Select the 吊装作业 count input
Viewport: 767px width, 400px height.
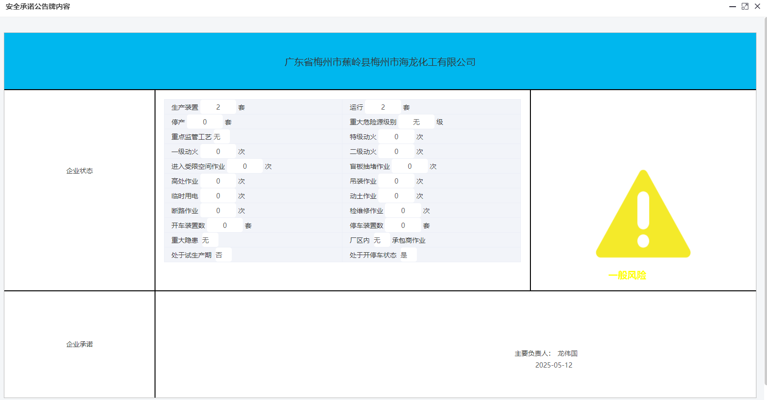[x=396, y=181]
